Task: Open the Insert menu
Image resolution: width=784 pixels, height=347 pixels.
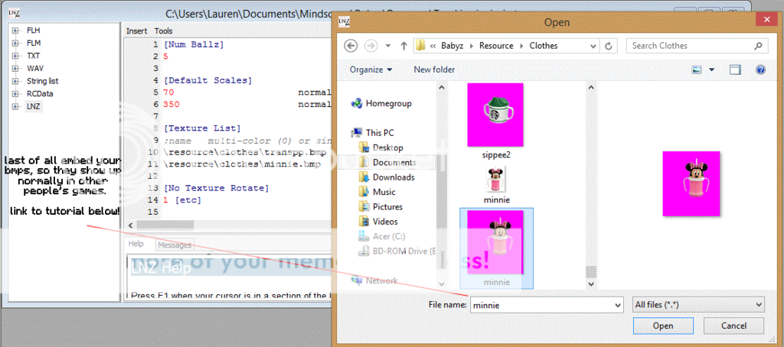Action: (x=136, y=31)
